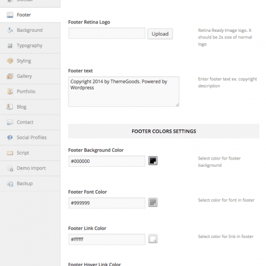Open the Gallery icon in sidebar
This screenshot has height=266, width=266.
point(10,76)
